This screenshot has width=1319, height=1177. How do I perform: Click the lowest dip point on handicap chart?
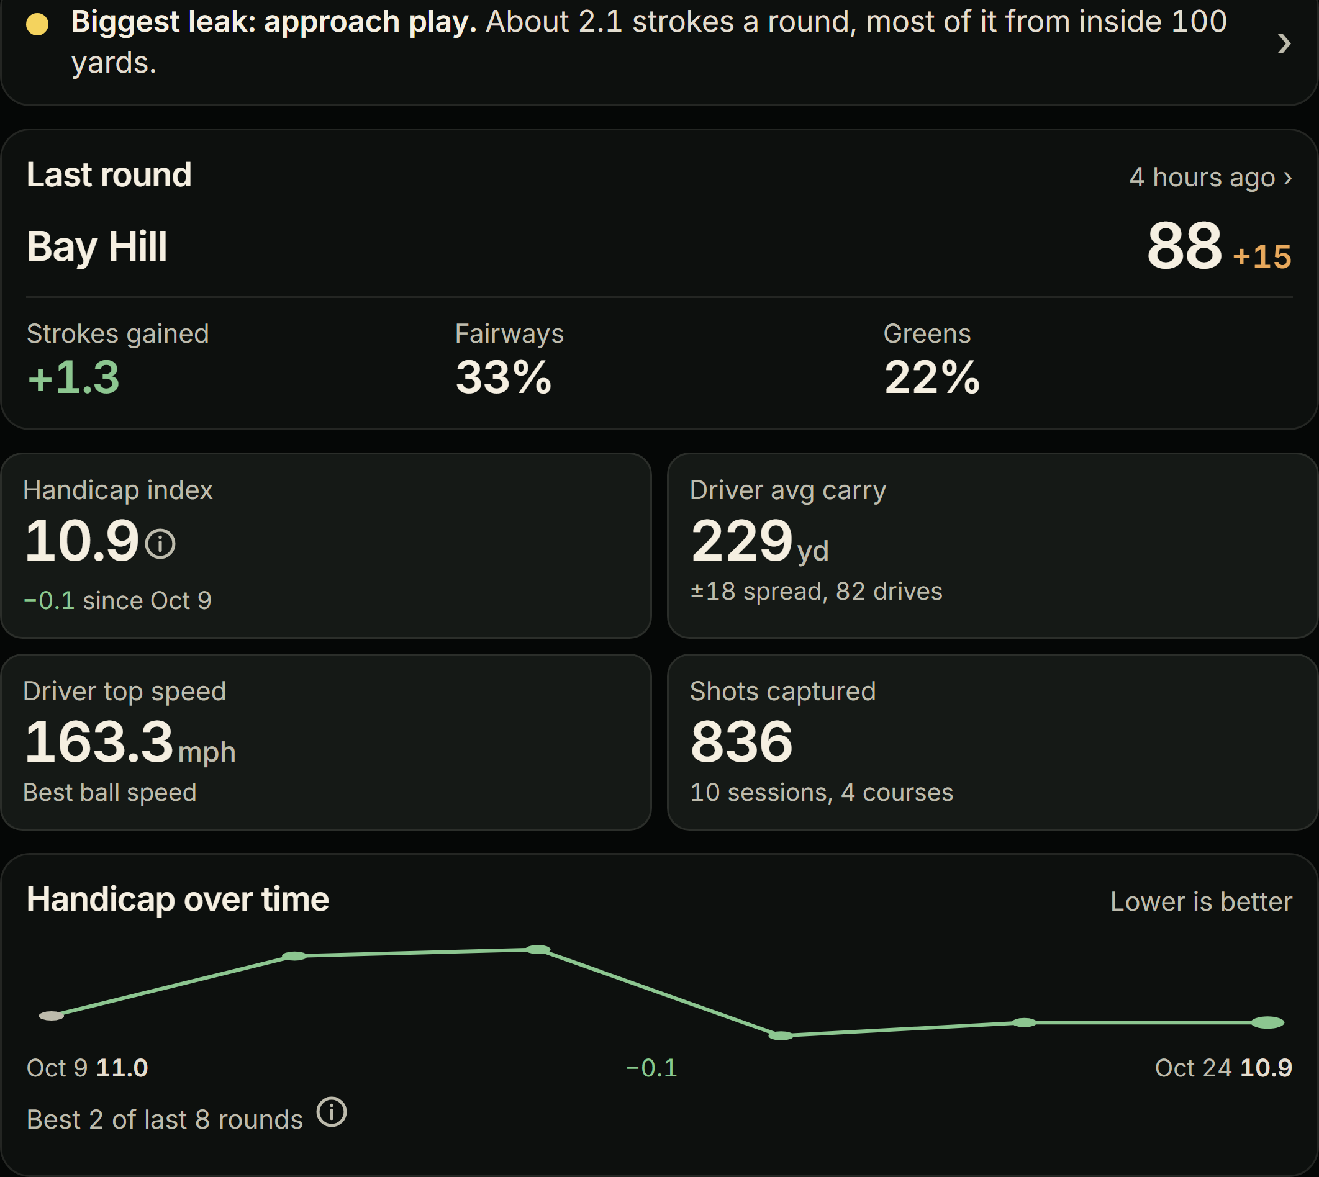click(x=781, y=1035)
